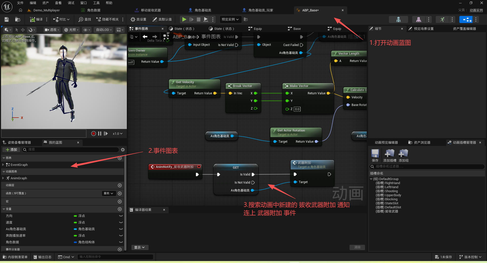Open the 重载 override dropdown
Image resolution: width=487 pixels, height=263 pixels.
(x=108, y=193)
